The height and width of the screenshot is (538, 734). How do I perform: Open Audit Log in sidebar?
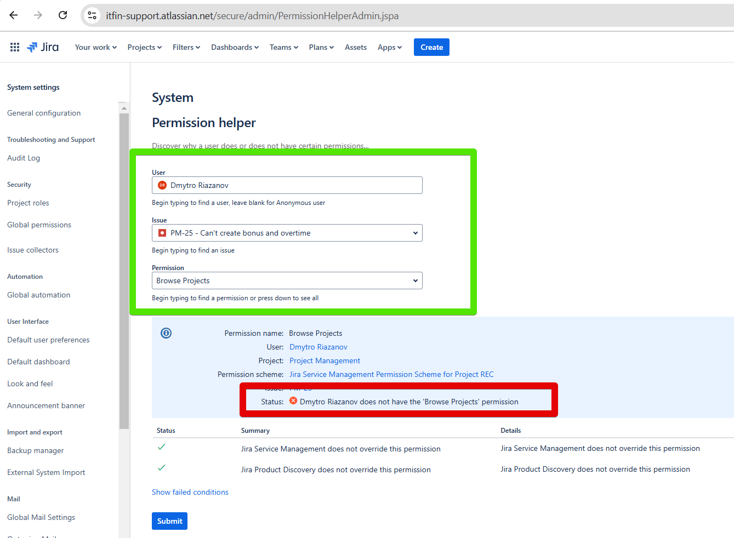24,158
